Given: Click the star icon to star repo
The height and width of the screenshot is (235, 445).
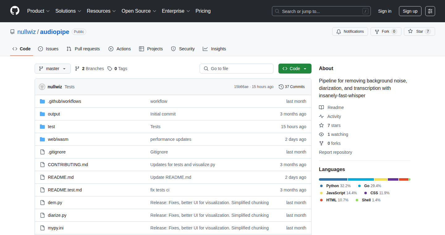Looking at the screenshot, I should tap(410, 31).
